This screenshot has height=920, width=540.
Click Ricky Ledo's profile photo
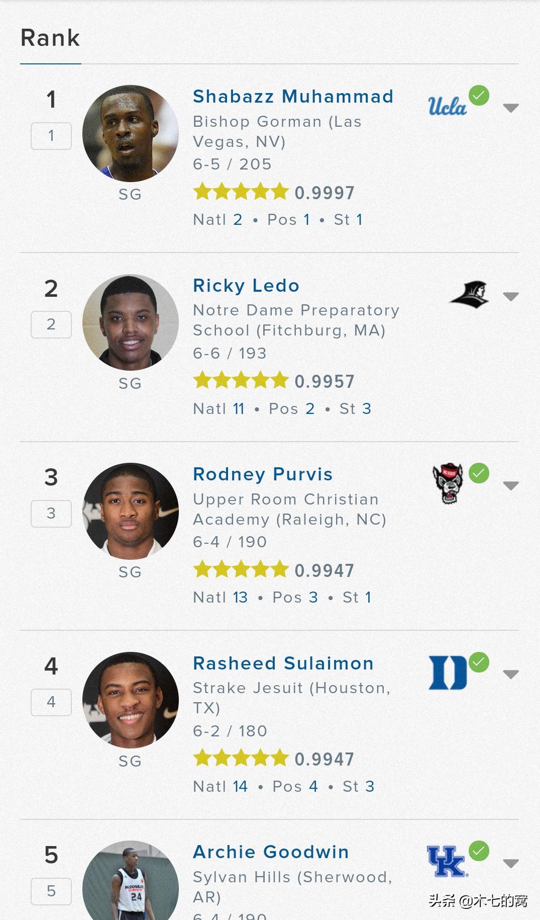(x=131, y=322)
